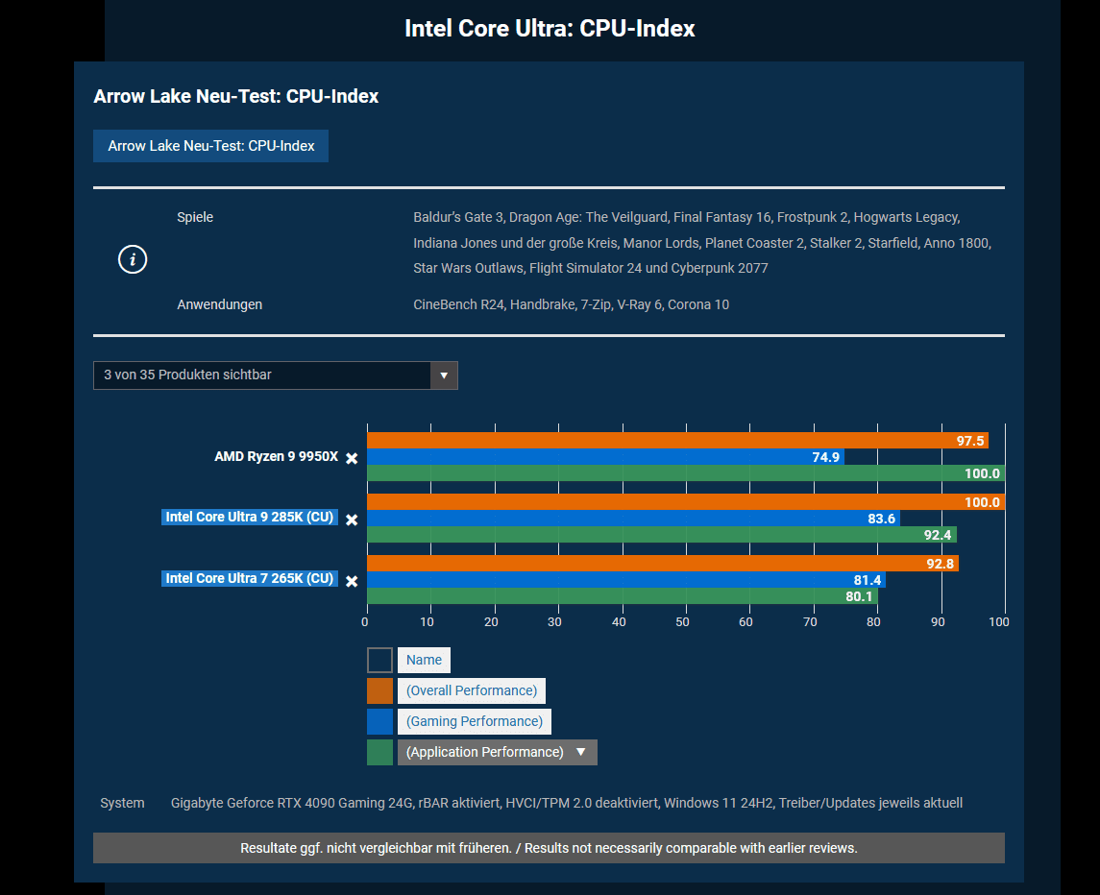Click the 'Anwendungen' row label
The height and width of the screenshot is (895, 1100).
tap(220, 304)
